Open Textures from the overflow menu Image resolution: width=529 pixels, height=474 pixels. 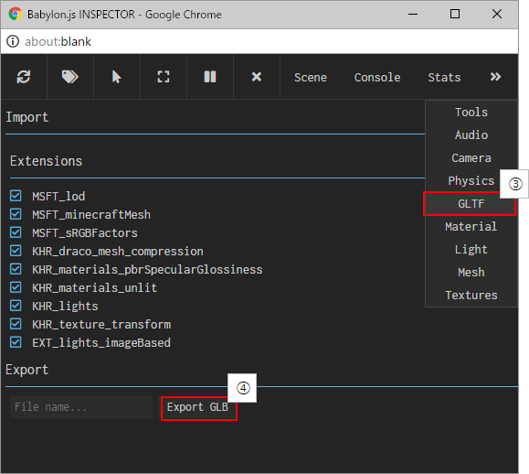tap(471, 296)
